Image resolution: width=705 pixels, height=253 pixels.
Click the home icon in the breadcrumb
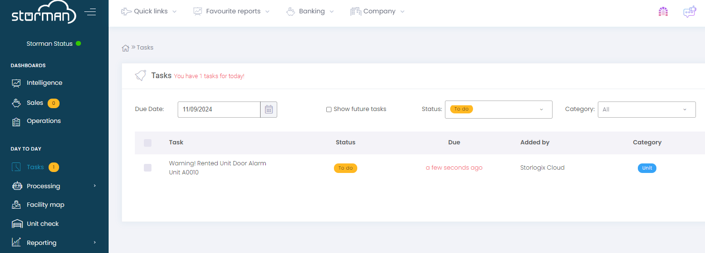coord(126,48)
